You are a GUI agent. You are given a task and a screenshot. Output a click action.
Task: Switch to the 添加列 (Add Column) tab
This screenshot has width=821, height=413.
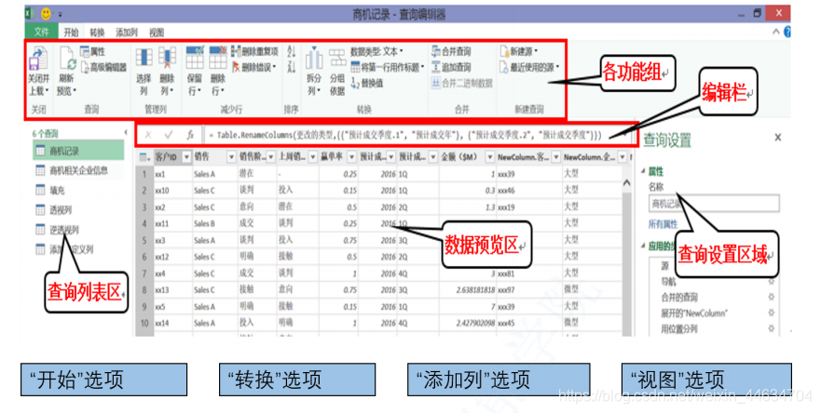click(x=127, y=33)
